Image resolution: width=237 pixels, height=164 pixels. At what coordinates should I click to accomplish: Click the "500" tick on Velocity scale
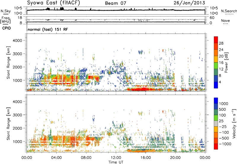coord(223,109)
